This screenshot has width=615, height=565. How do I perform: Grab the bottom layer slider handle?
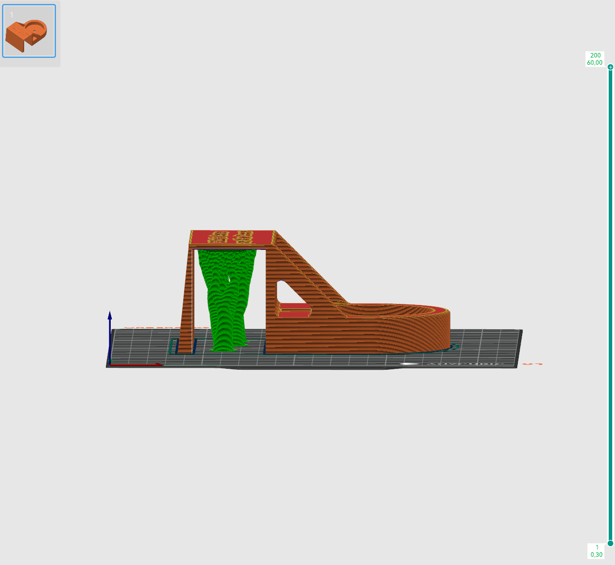pos(611,543)
